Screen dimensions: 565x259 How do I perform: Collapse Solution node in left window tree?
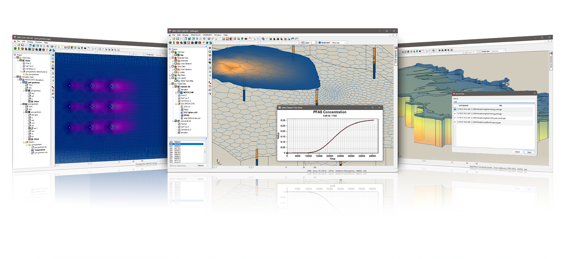coord(24,142)
